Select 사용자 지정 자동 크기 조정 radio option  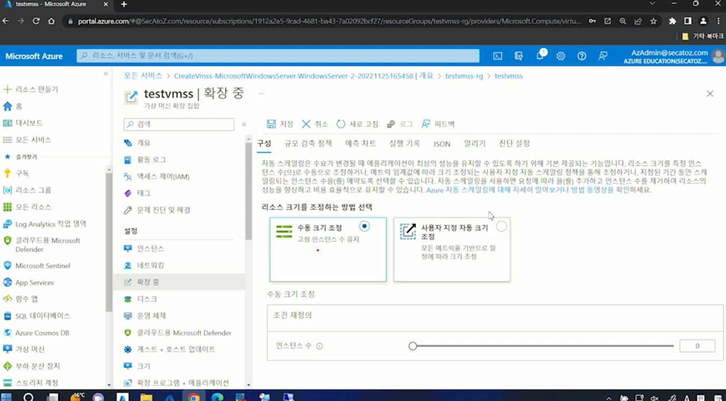(501, 227)
